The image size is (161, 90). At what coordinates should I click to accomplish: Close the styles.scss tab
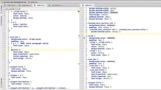(46, 5)
